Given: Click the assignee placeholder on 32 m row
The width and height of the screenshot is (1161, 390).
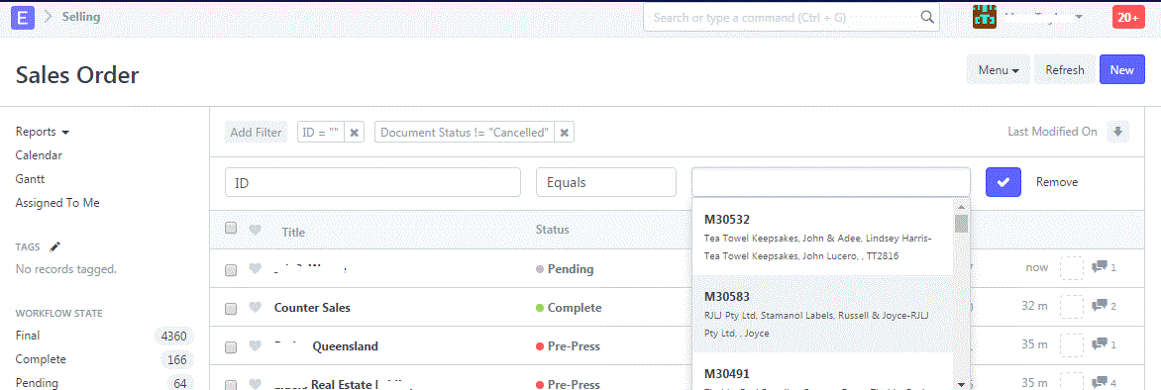Looking at the screenshot, I should point(1072,307).
